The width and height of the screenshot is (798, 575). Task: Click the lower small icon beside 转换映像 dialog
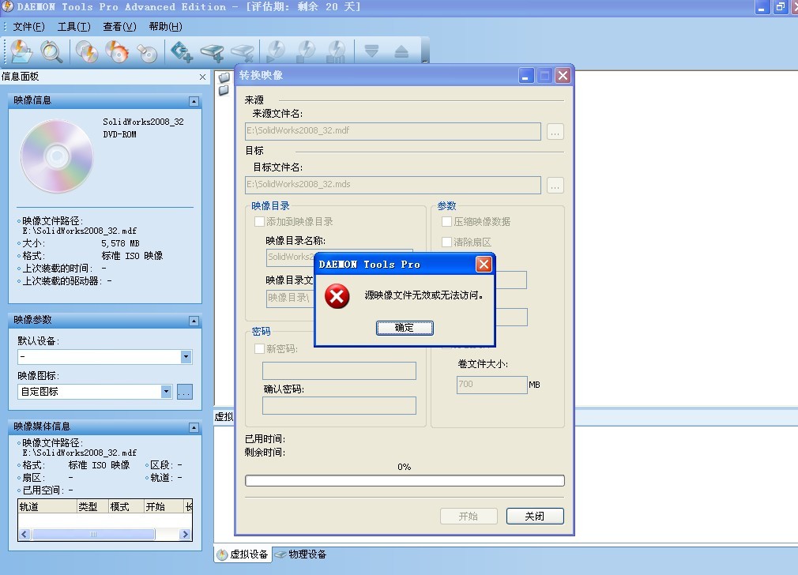(x=224, y=91)
